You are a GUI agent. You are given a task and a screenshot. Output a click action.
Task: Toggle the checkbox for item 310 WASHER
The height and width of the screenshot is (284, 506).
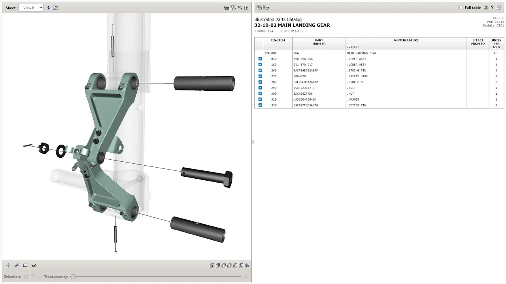coord(260,99)
